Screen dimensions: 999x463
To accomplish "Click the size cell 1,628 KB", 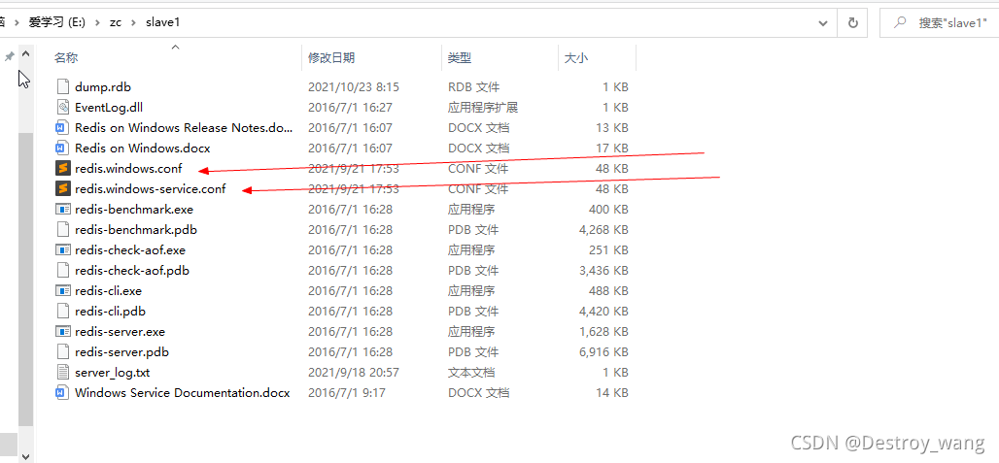I will [x=604, y=331].
